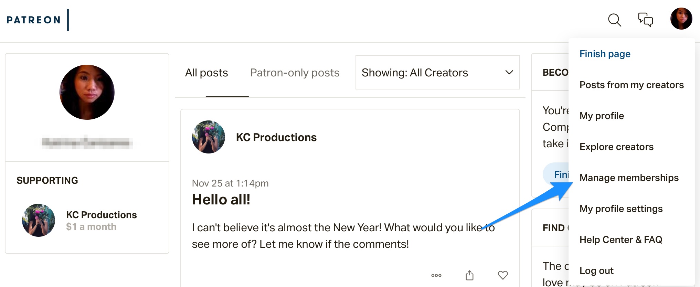
Task: Expand the Showing: All Creators dropdown
Action: click(x=437, y=72)
